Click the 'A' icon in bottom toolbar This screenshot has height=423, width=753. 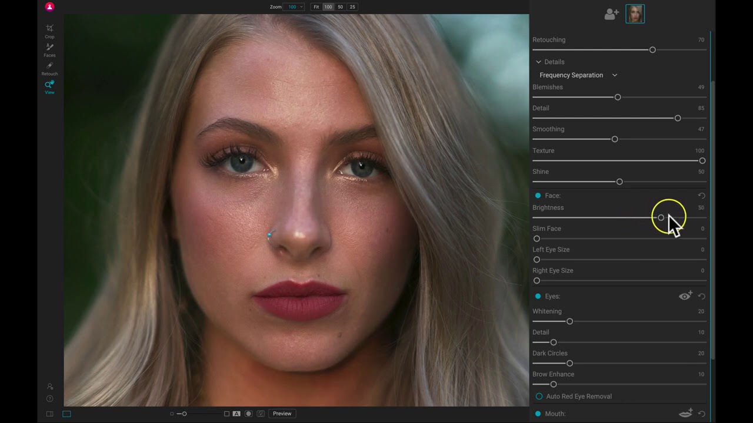pyautogui.click(x=236, y=414)
